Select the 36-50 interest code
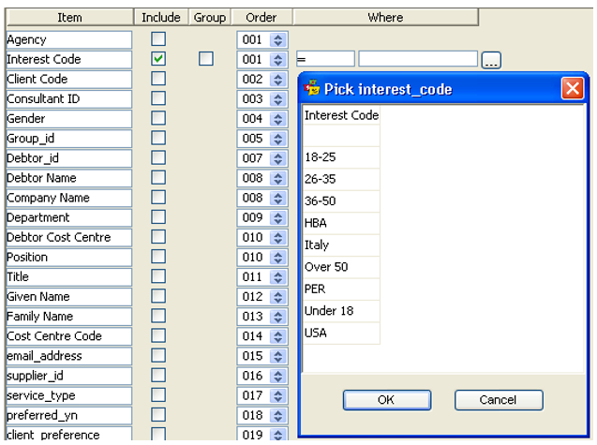 coord(341,201)
